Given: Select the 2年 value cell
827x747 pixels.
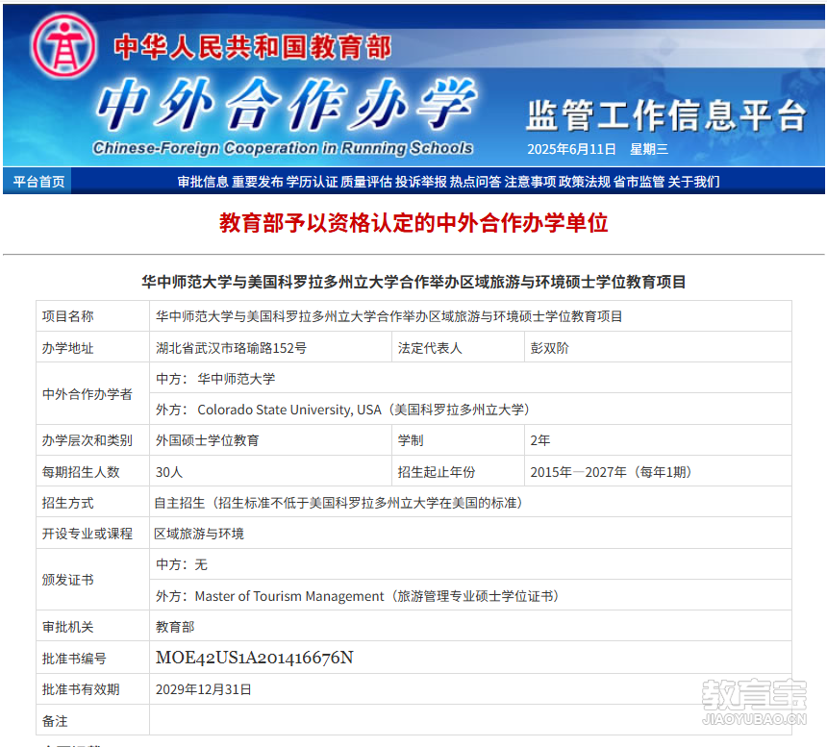Looking at the screenshot, I should coord(658,440).
